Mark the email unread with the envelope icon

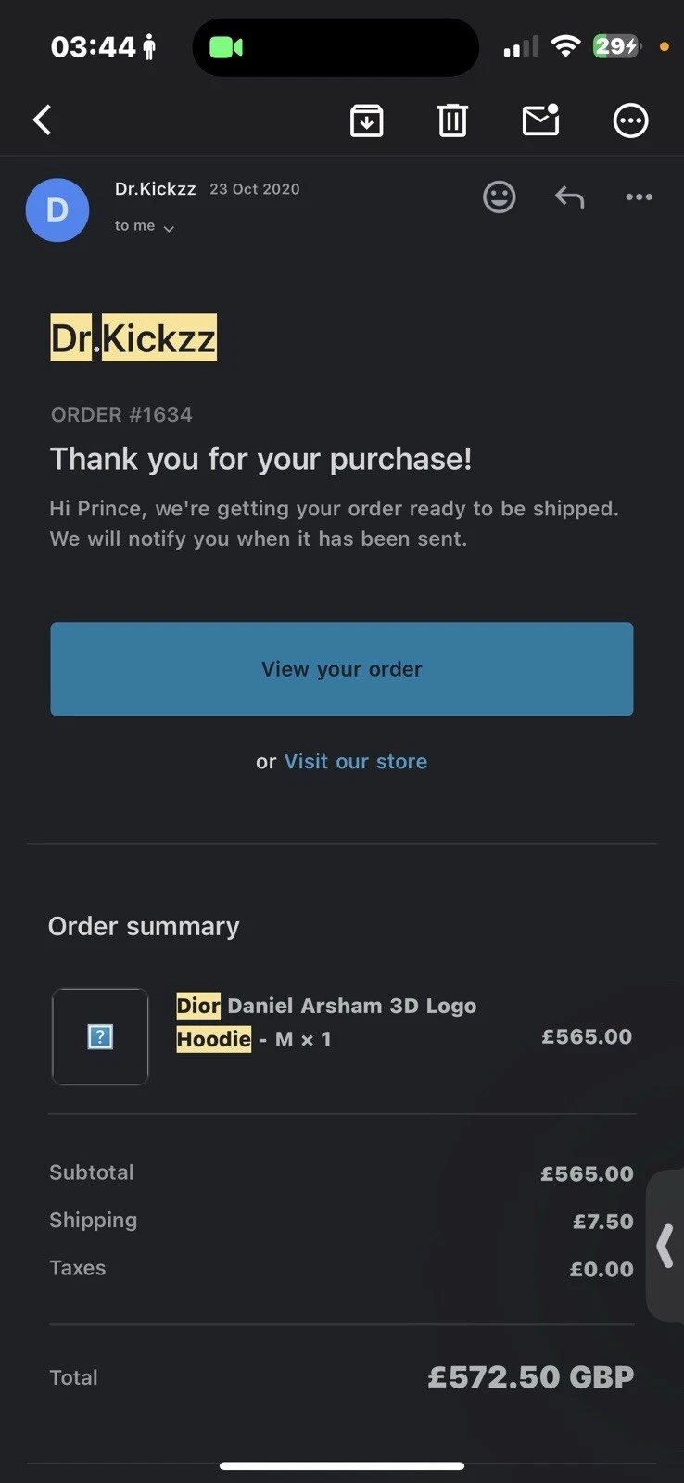tap(540, 120)
